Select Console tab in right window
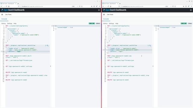Image resolution: width=193 pixels, height=108 pixels. (106, 19)
